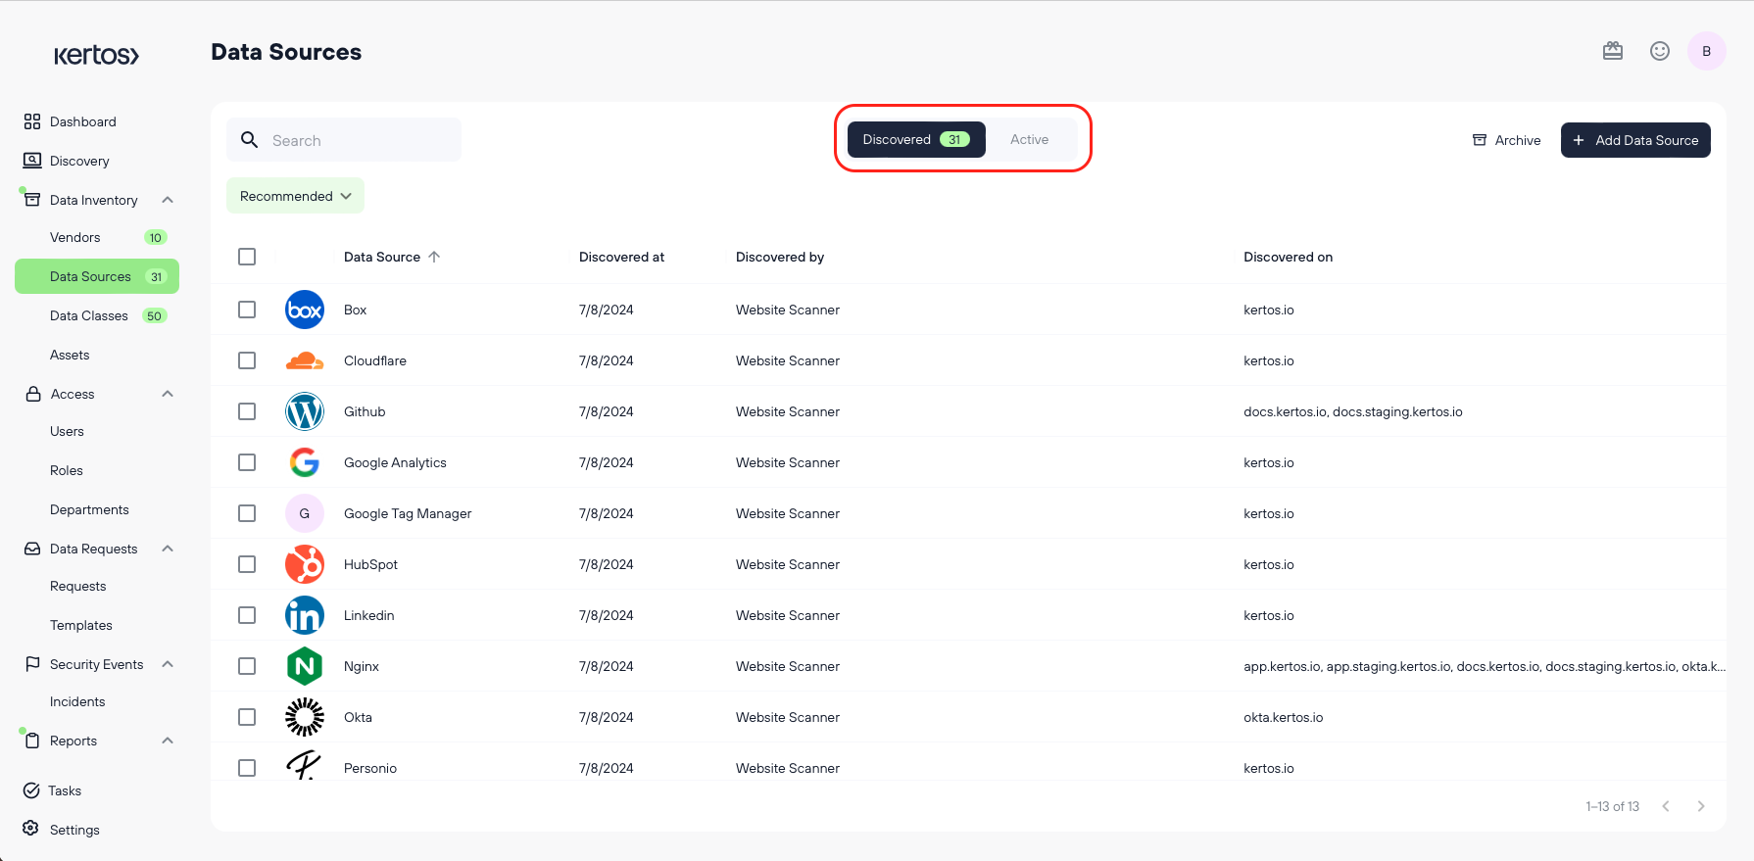Click the search magnifier icon
The width and height of the screenshot is (1754, 861).
[x=250, y=140]
